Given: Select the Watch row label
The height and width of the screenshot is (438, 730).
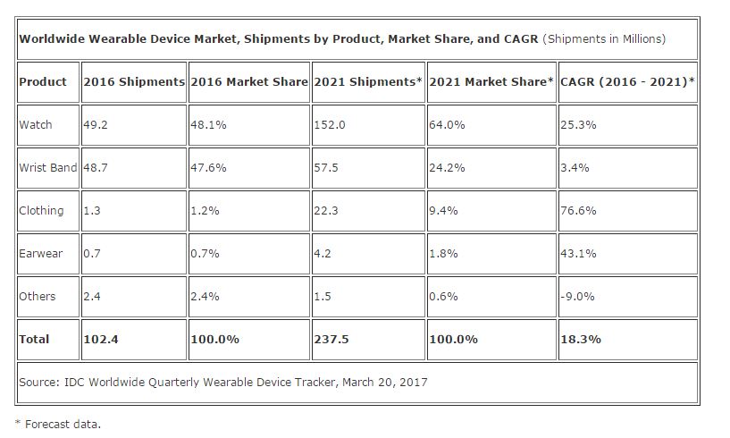Looking at the screenshot, I should [x=36, y=124].
